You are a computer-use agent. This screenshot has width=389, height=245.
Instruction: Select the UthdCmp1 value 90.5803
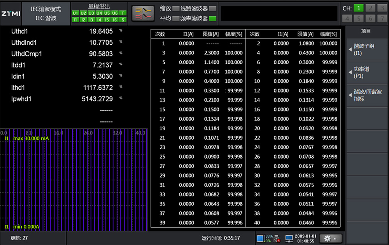pos(101,54)
